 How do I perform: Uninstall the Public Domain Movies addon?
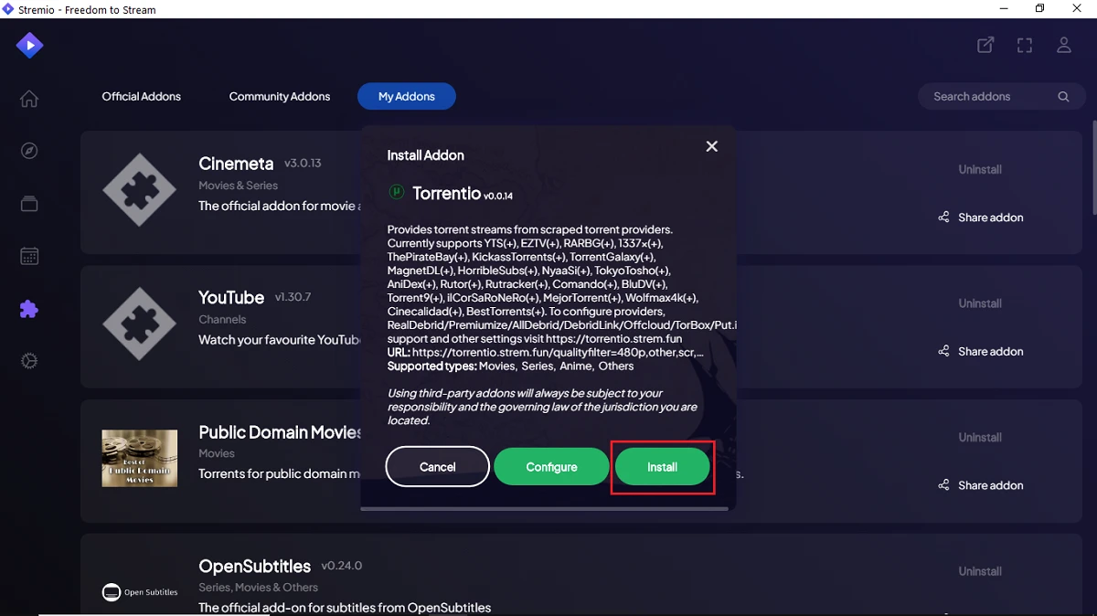point(980,437)
